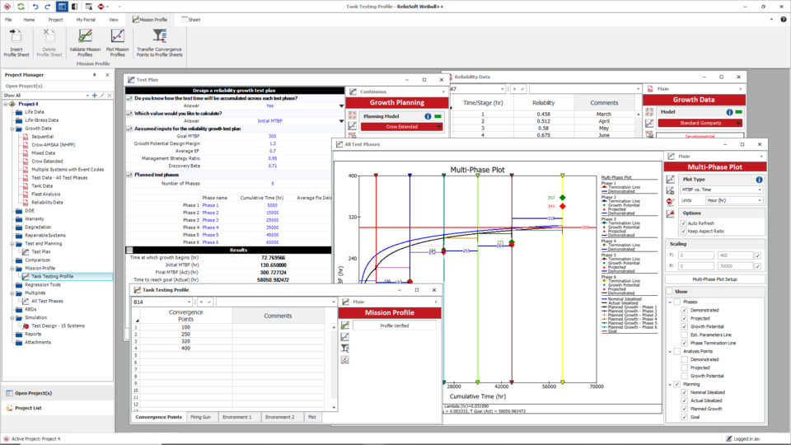This screenshot has width=791, height=445.
Task: Click the export plot icon beside Options
Action: pyautogui.click(x=670, y=214)
